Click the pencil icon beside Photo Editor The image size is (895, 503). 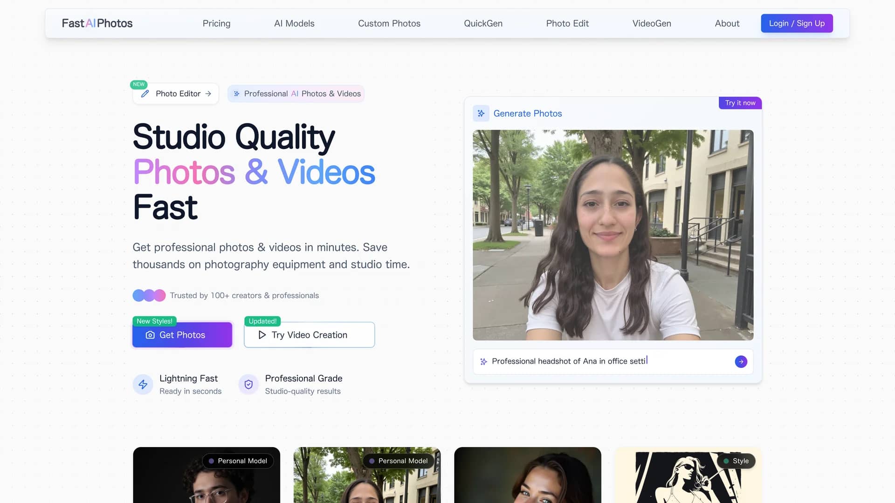[145, 94]
